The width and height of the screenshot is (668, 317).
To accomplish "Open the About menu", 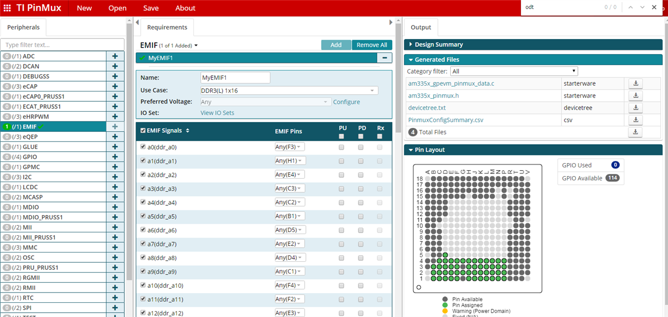I will [x=185, y=8].
